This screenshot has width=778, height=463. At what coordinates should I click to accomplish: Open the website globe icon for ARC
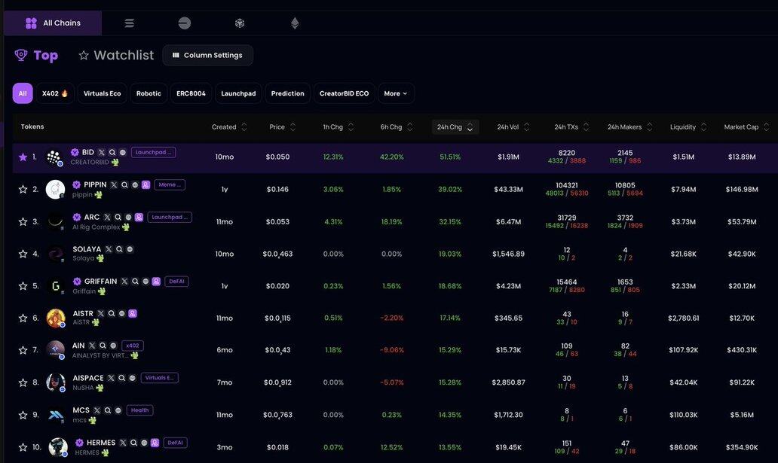click(x=128, y=217)
